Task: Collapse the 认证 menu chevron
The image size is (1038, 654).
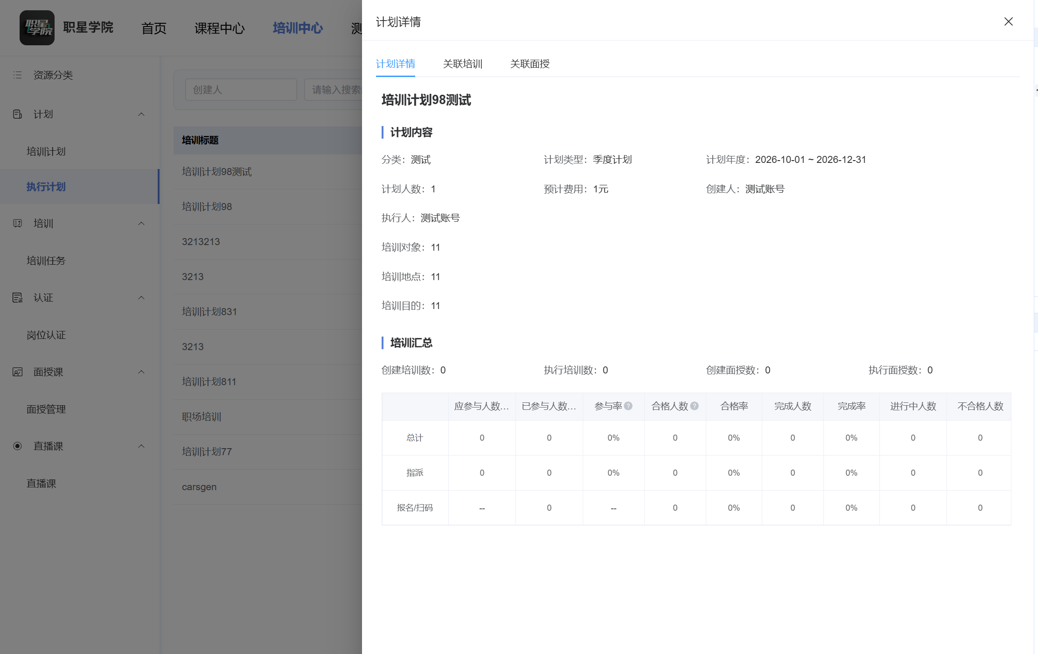Action: (141, 298)
